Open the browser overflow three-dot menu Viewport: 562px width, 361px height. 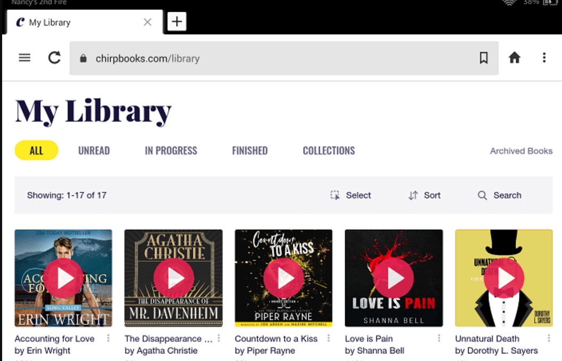point(544,58)
